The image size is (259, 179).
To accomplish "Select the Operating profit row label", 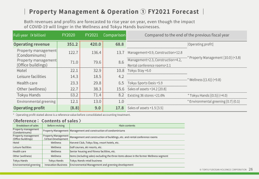I will point(29,108).
